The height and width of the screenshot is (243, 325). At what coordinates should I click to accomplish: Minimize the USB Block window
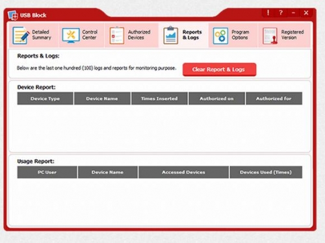click(293, 13)
